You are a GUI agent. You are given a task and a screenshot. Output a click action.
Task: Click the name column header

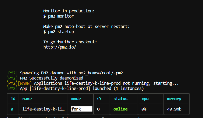click(x=27, y=99)
